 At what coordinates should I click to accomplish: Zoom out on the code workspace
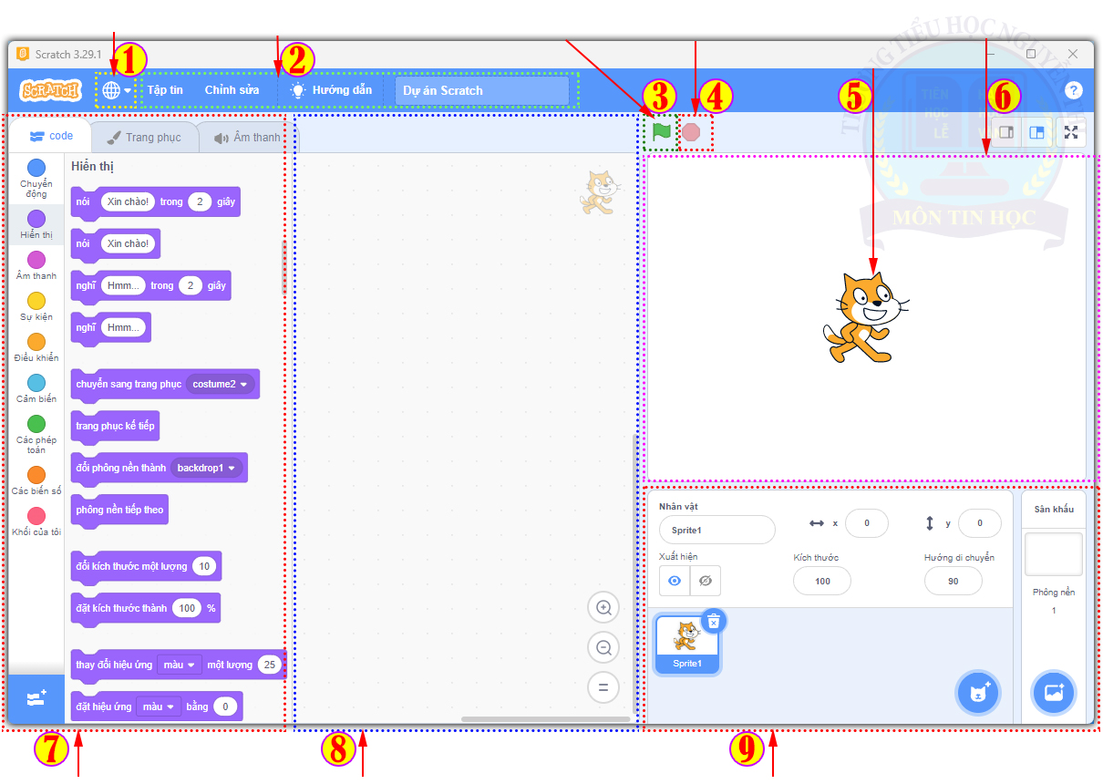coord(603,648)
